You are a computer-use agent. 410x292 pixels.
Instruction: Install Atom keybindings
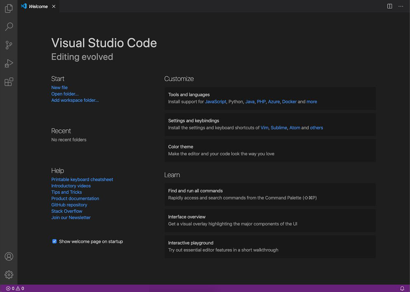click(295, 128)
